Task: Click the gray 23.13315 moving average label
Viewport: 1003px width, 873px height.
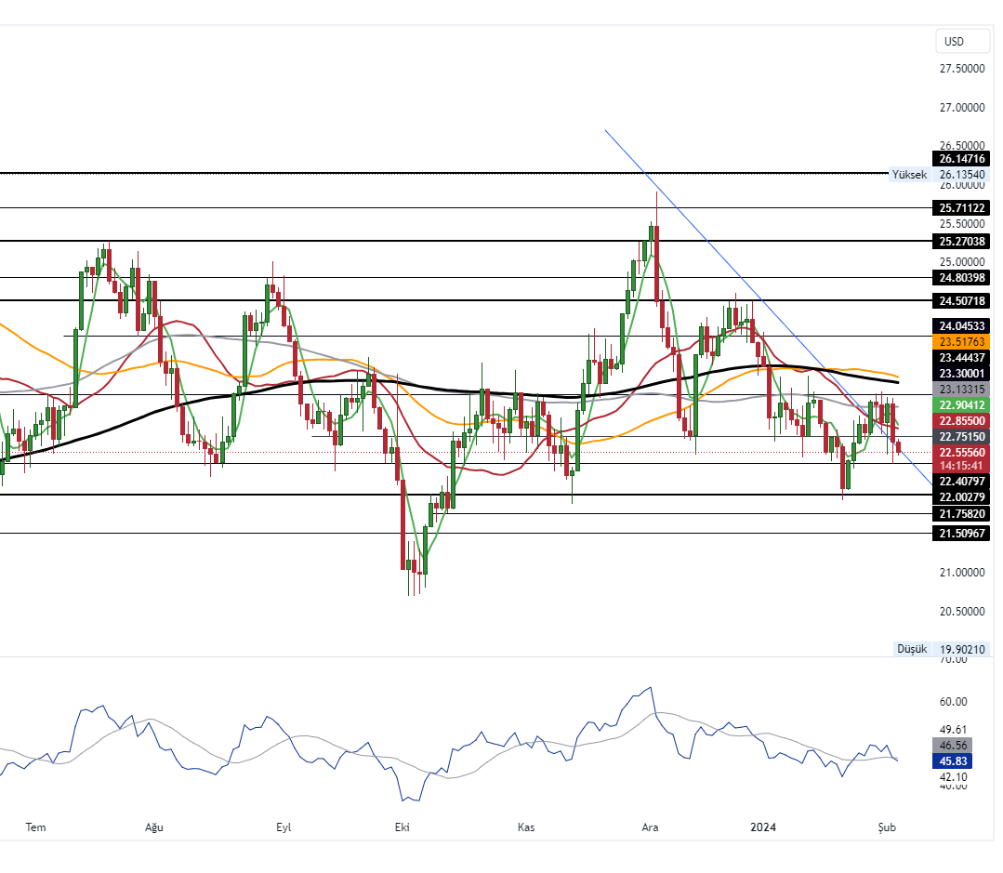Action: [x=961, y=389]
